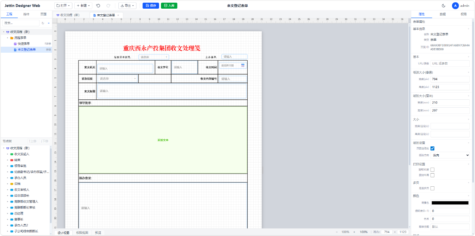Switch to the 页面 tab

pos(44,14)
